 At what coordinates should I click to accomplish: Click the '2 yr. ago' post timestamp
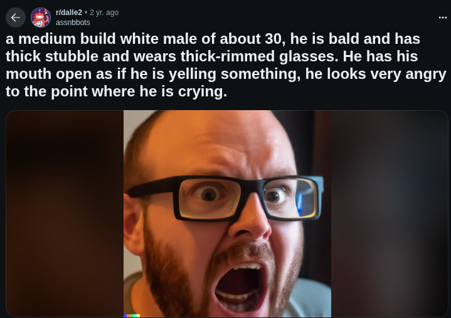tap(104, 13)
